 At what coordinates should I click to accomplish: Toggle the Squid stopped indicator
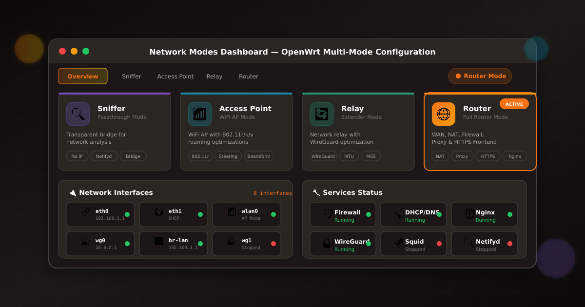pyautogui.click(x=440, y=244)
